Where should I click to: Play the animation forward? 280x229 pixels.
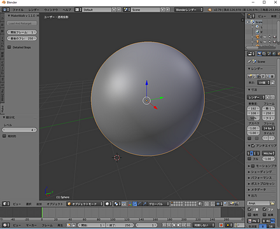179,225
